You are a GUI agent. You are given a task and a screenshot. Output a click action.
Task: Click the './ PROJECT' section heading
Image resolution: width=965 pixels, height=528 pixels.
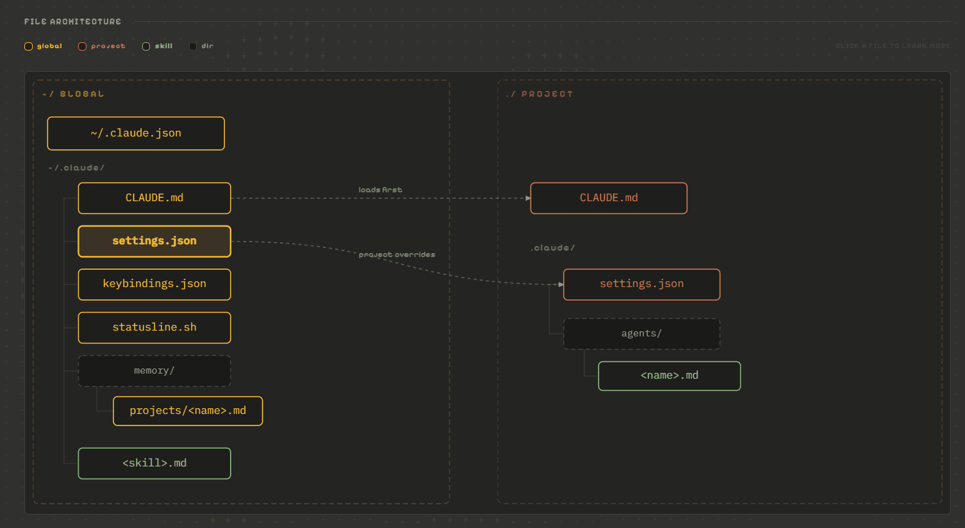tap(539, 94)
